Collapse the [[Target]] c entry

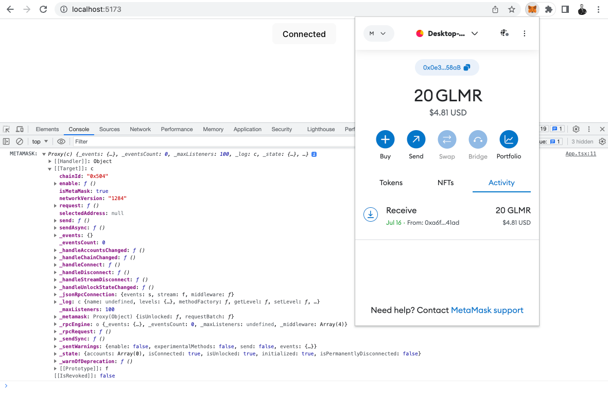(49, 169)
